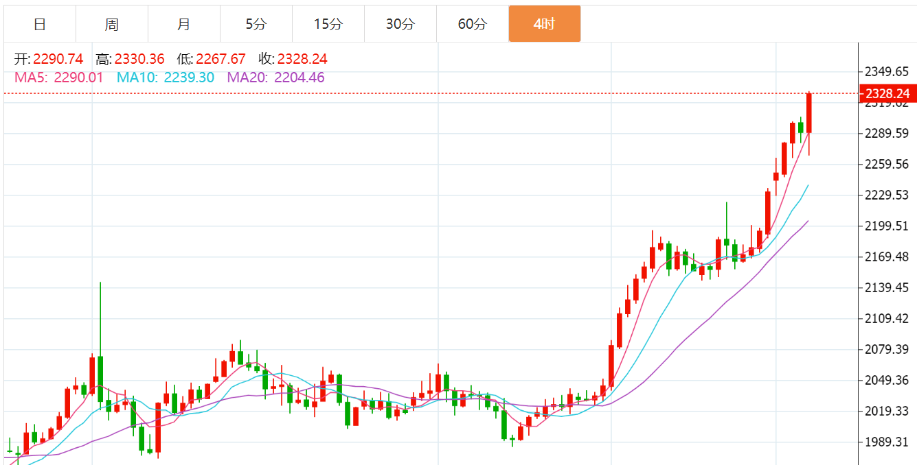Switch to the 60分 timeframe tab
917x465 pixels.
pyautogui.click(x=473, y=24)
